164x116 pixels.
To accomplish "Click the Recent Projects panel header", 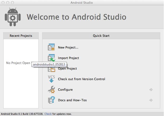I will pyautogui.click(x=21, y=36).
